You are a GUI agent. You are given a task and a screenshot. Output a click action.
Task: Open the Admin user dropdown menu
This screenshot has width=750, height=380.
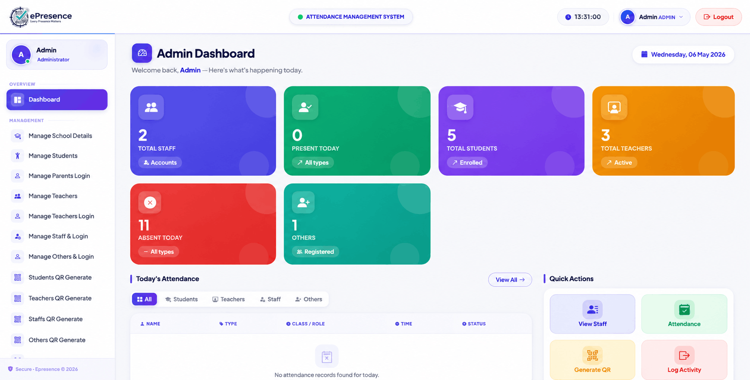(x=654, y=17)
